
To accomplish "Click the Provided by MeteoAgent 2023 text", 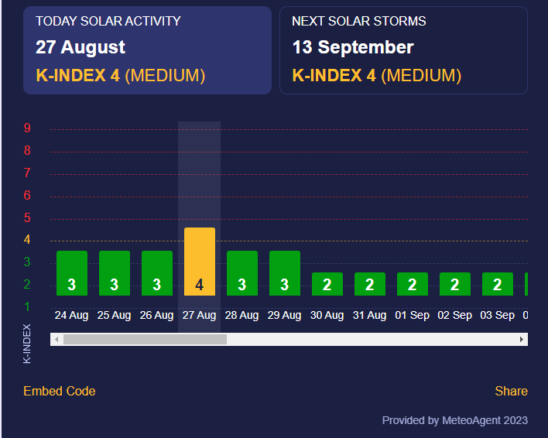I will pos(454,420).
